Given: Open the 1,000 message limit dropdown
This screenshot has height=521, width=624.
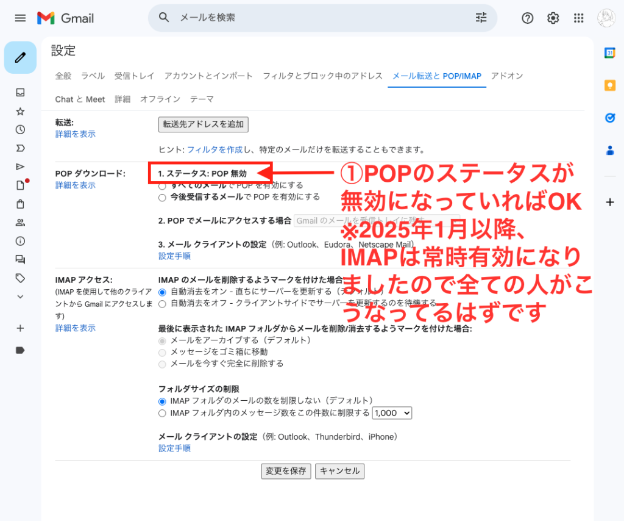Looking at the screenshot, I should point(392,413).
